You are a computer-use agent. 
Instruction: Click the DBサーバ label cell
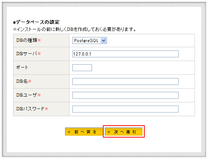point(41,54)
